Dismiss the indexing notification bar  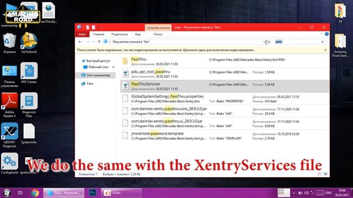coord(325,50)
